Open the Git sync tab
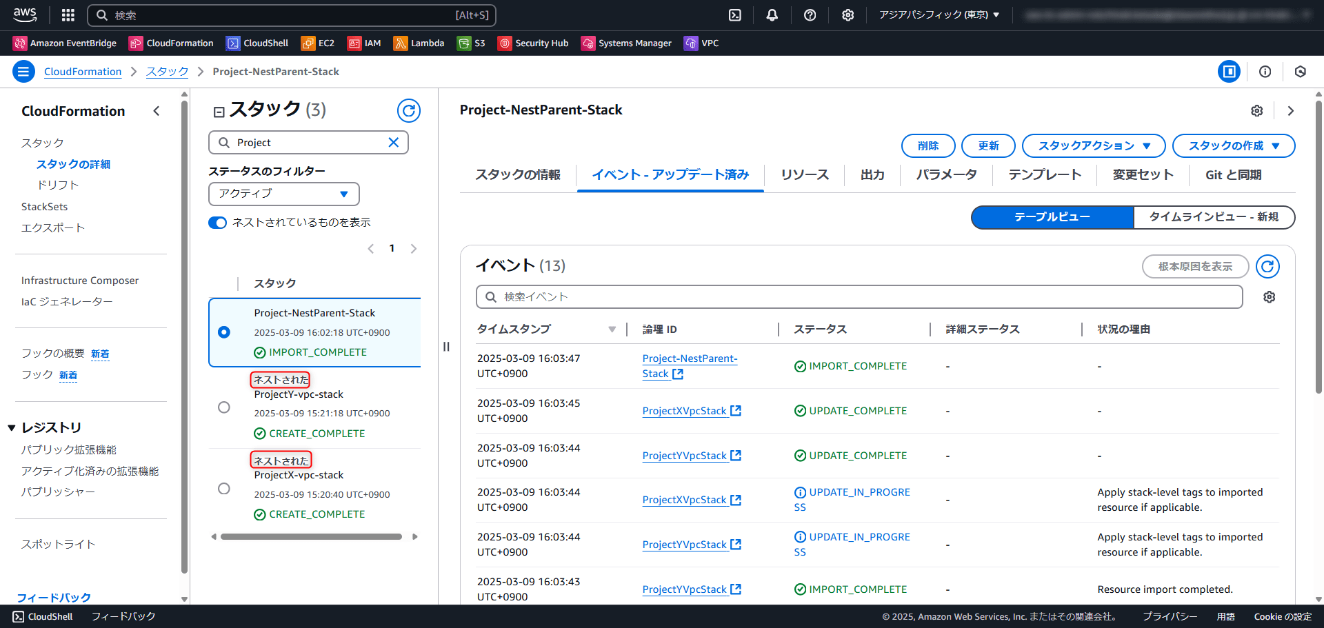This screenshot has height=628, width=1324. 1233,175
